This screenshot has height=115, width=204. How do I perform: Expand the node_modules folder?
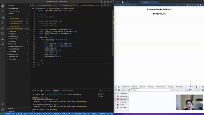[x=14, y=11]
